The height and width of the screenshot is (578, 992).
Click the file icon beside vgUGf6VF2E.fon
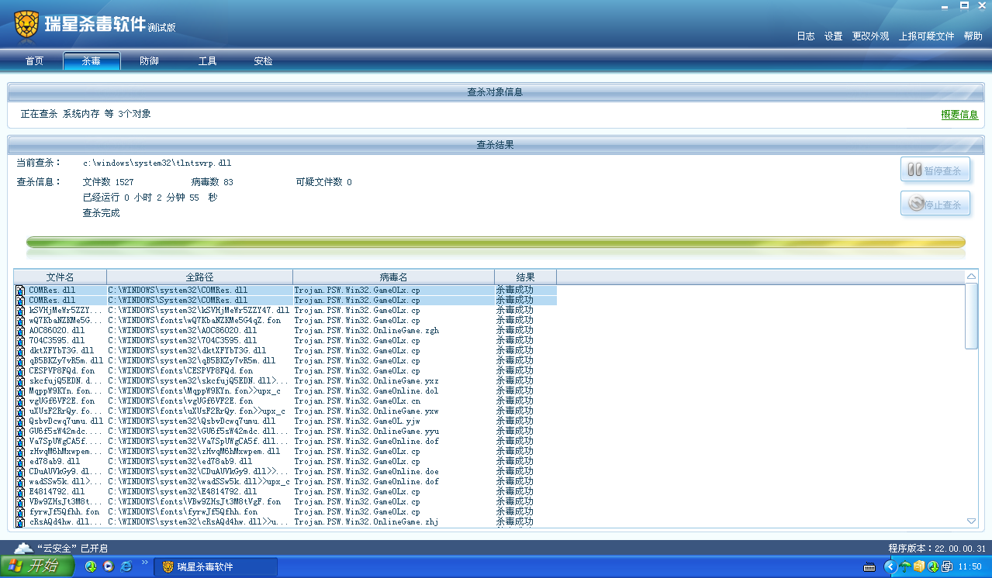(21, 401)
